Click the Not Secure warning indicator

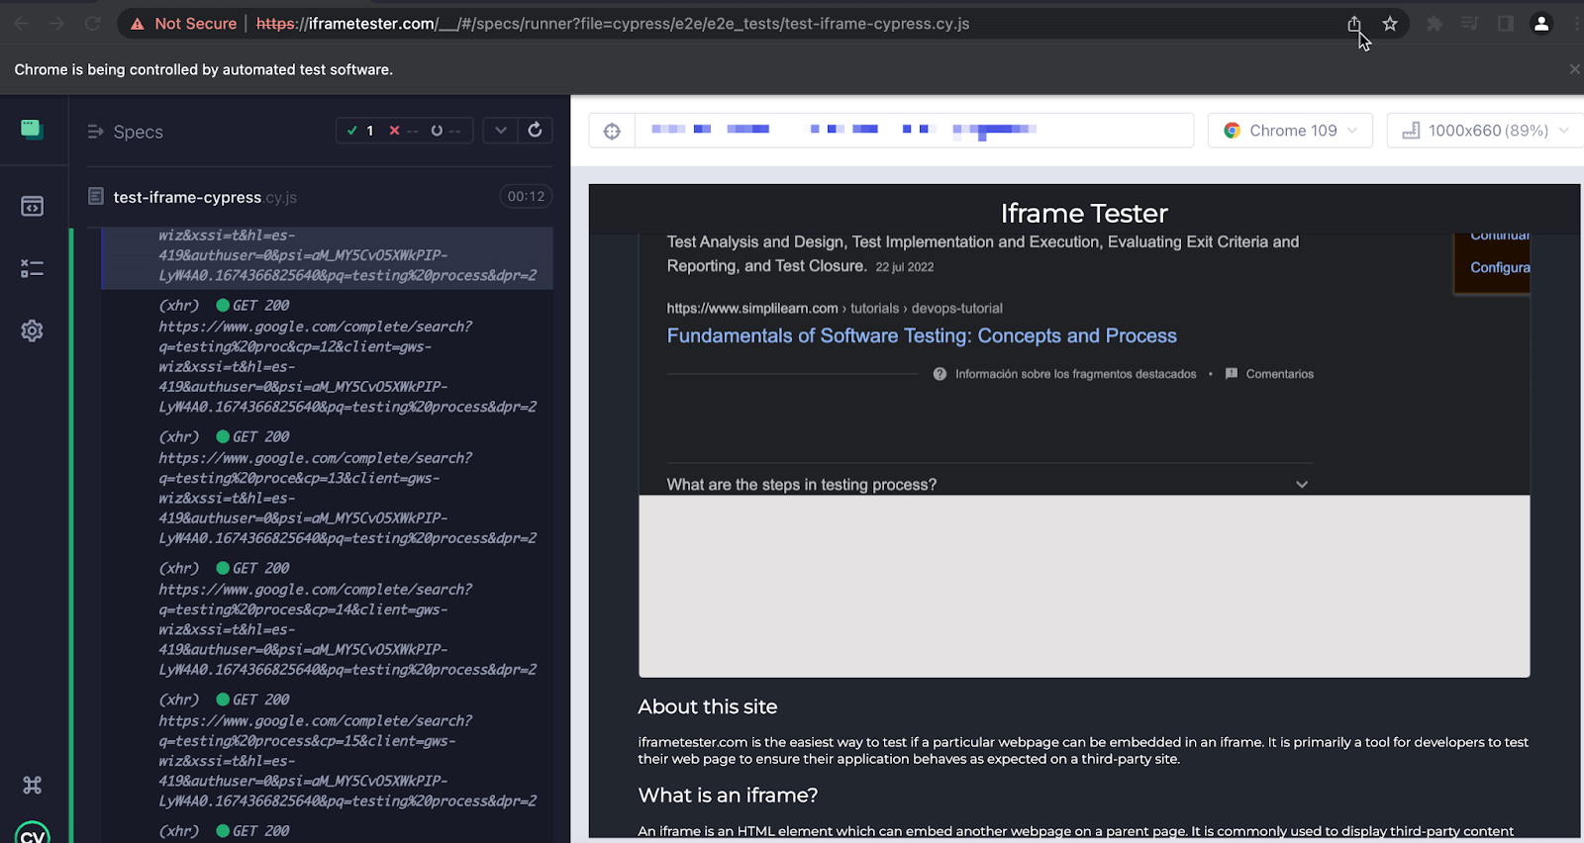point(184,24)
